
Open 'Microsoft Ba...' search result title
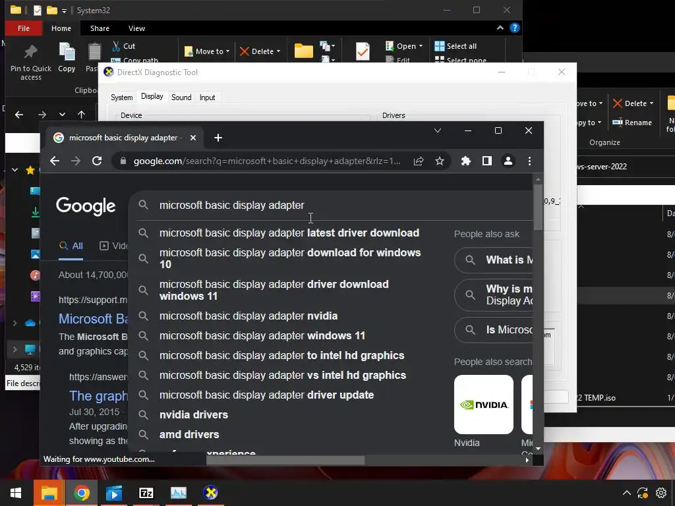[x=93, y=319]
